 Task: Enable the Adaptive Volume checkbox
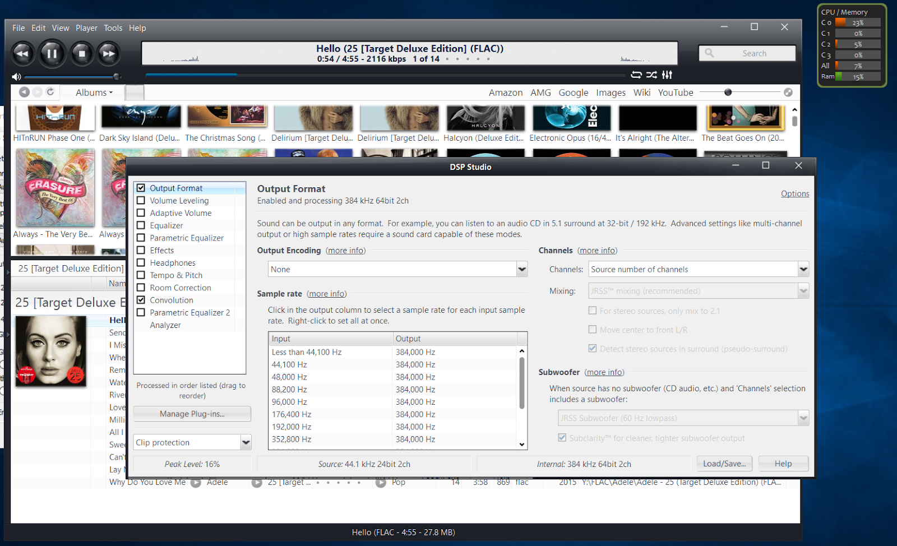coord(141,213)
